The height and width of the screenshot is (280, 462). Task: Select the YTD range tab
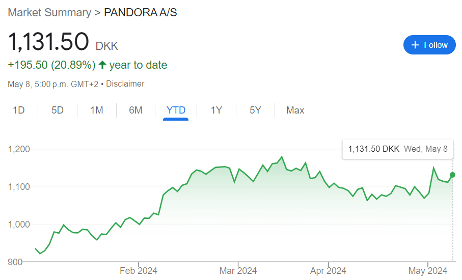coord(176,110)
